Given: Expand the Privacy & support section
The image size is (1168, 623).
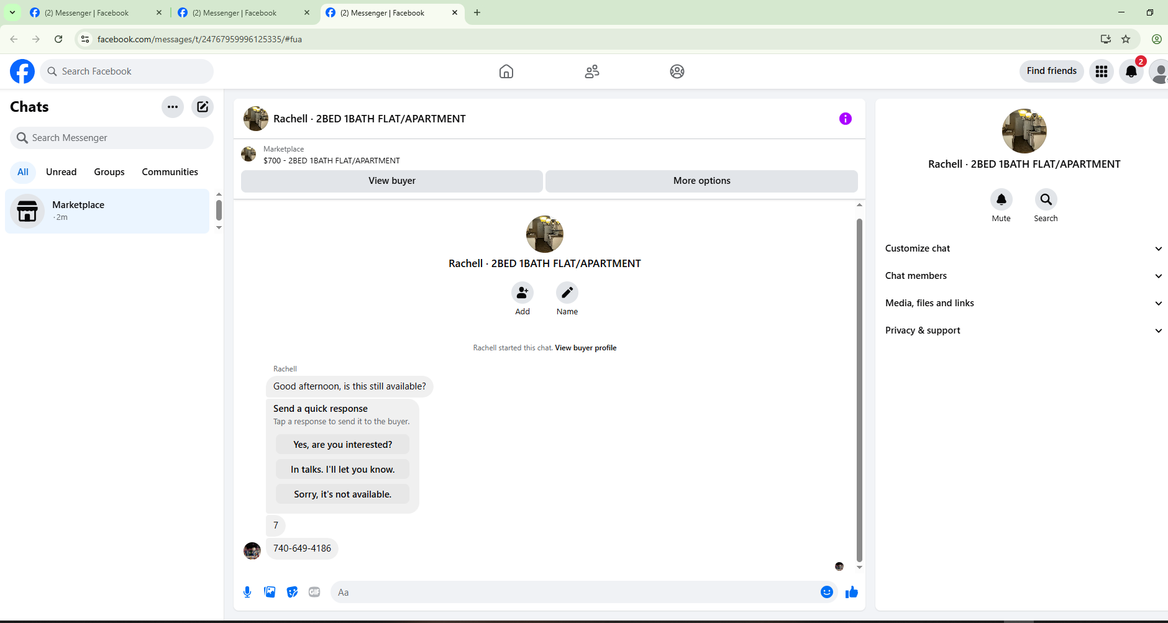Looking at the screenshot, I should [x=1023, y=330].
